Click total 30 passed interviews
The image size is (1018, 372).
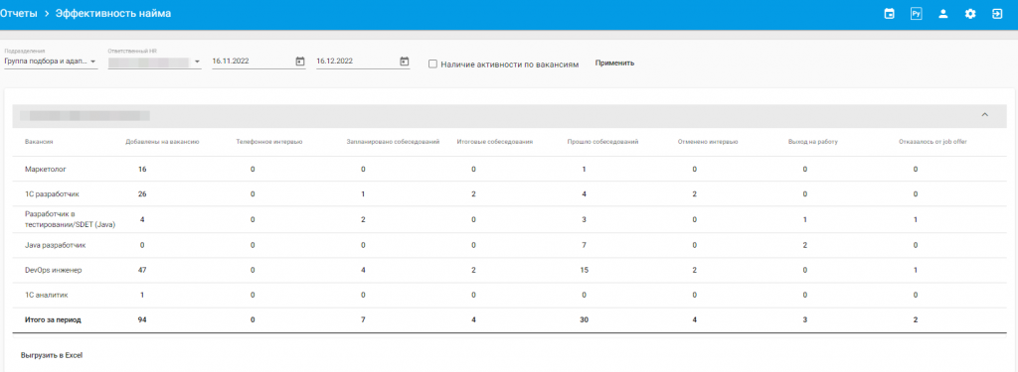click(x=585, y=320)
